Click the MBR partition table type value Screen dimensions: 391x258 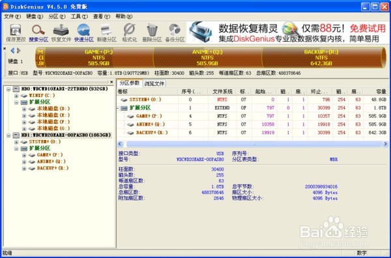tap(334, 159)
